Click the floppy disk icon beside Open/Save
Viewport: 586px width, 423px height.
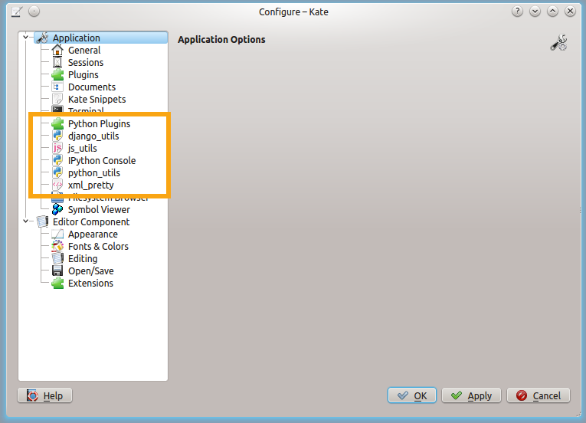[x=57, y=271]
